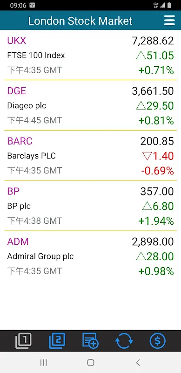Switch to portfolio page 2 icon
Viewport: 181px width, 373px height.
pyautogui.click(x=57, y=341)
